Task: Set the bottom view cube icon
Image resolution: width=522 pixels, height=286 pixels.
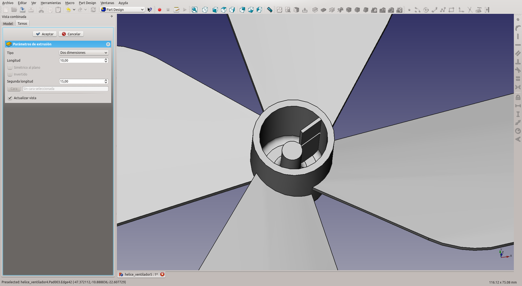Action: coord(251,10)
